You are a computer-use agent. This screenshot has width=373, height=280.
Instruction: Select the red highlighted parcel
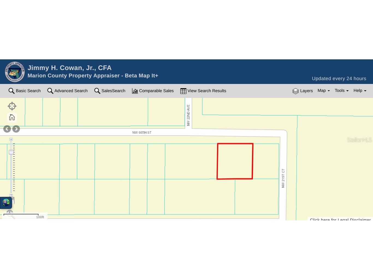click(x=235, y=161)
